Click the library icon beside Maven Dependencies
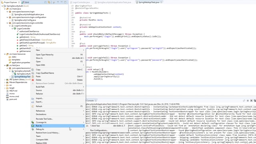The width and height of the screenshot is (256, 144). tap(7, 82)
